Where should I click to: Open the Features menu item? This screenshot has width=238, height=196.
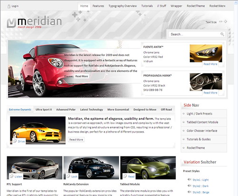(98, 6)
